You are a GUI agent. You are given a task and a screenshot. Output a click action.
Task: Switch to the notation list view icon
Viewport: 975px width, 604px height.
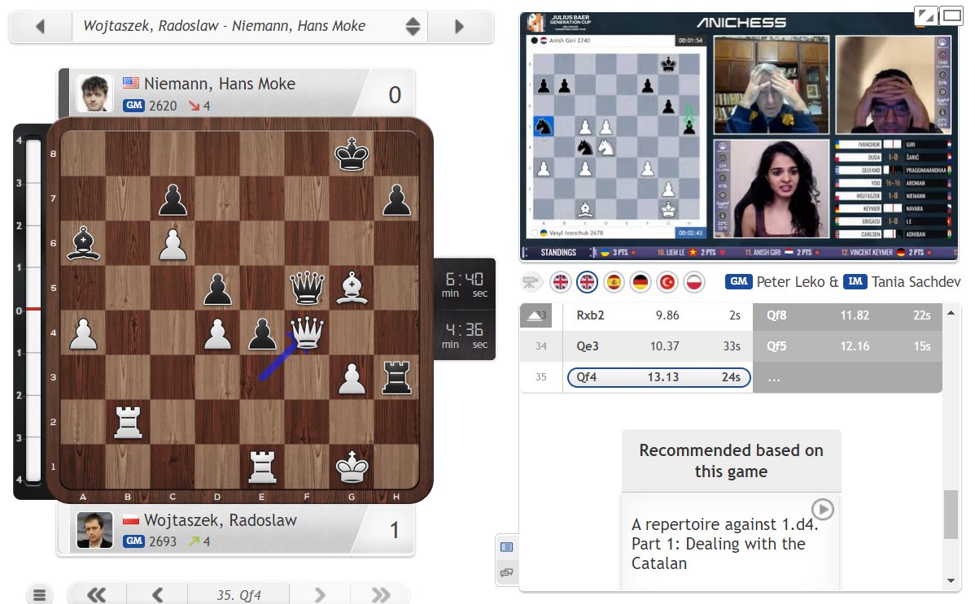[507, 547]
